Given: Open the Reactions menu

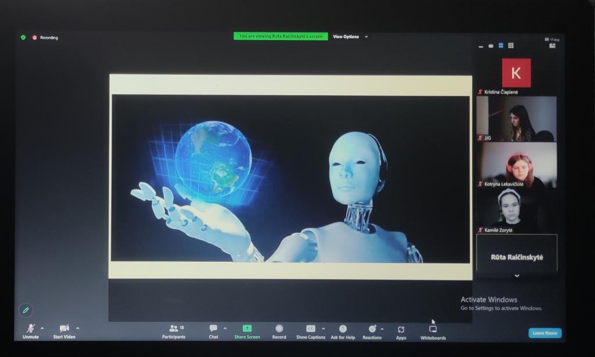Looking at the screenshot, I should pos(372,333).
